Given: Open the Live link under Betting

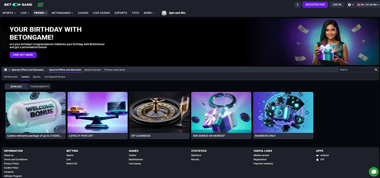Looking at the screenshot, I should 68,159.
